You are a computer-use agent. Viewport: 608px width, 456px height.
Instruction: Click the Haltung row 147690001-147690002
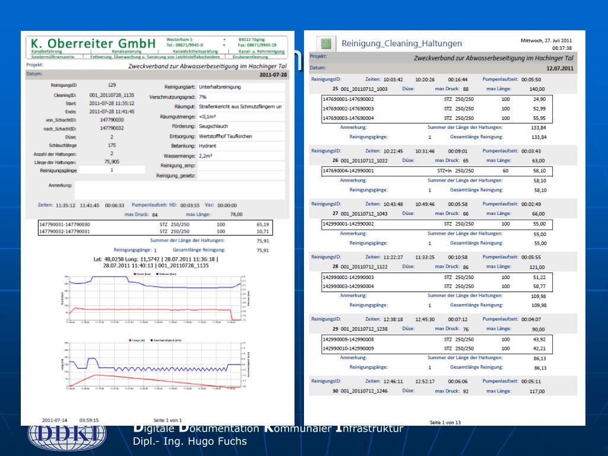(x=437, y=99)
